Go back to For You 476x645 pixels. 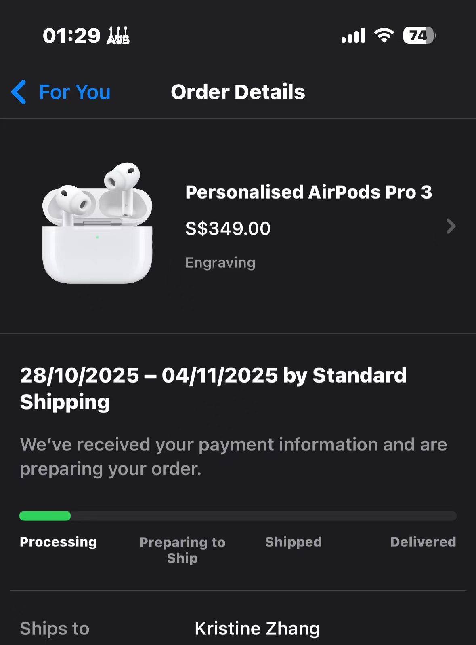(x=75, y=92)
